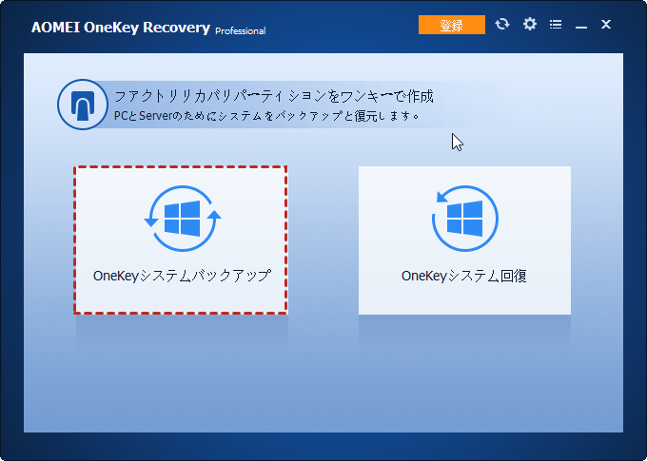Select the OneKeyシステムバックアップ tile
Screen dimensions: 647x461
click(181, 240)
